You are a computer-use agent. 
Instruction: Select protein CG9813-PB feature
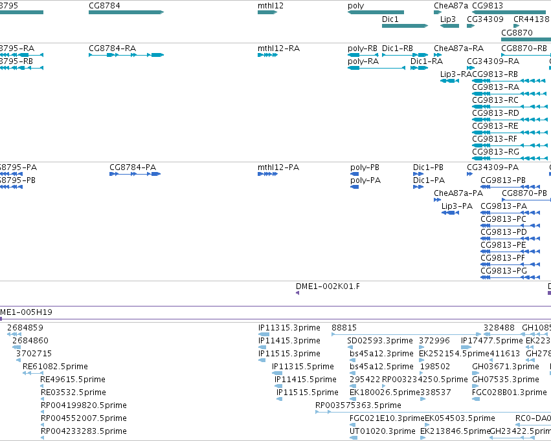[510, 187]
